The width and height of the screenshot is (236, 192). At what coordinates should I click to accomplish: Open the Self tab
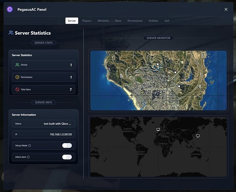[x=166, y=21]
